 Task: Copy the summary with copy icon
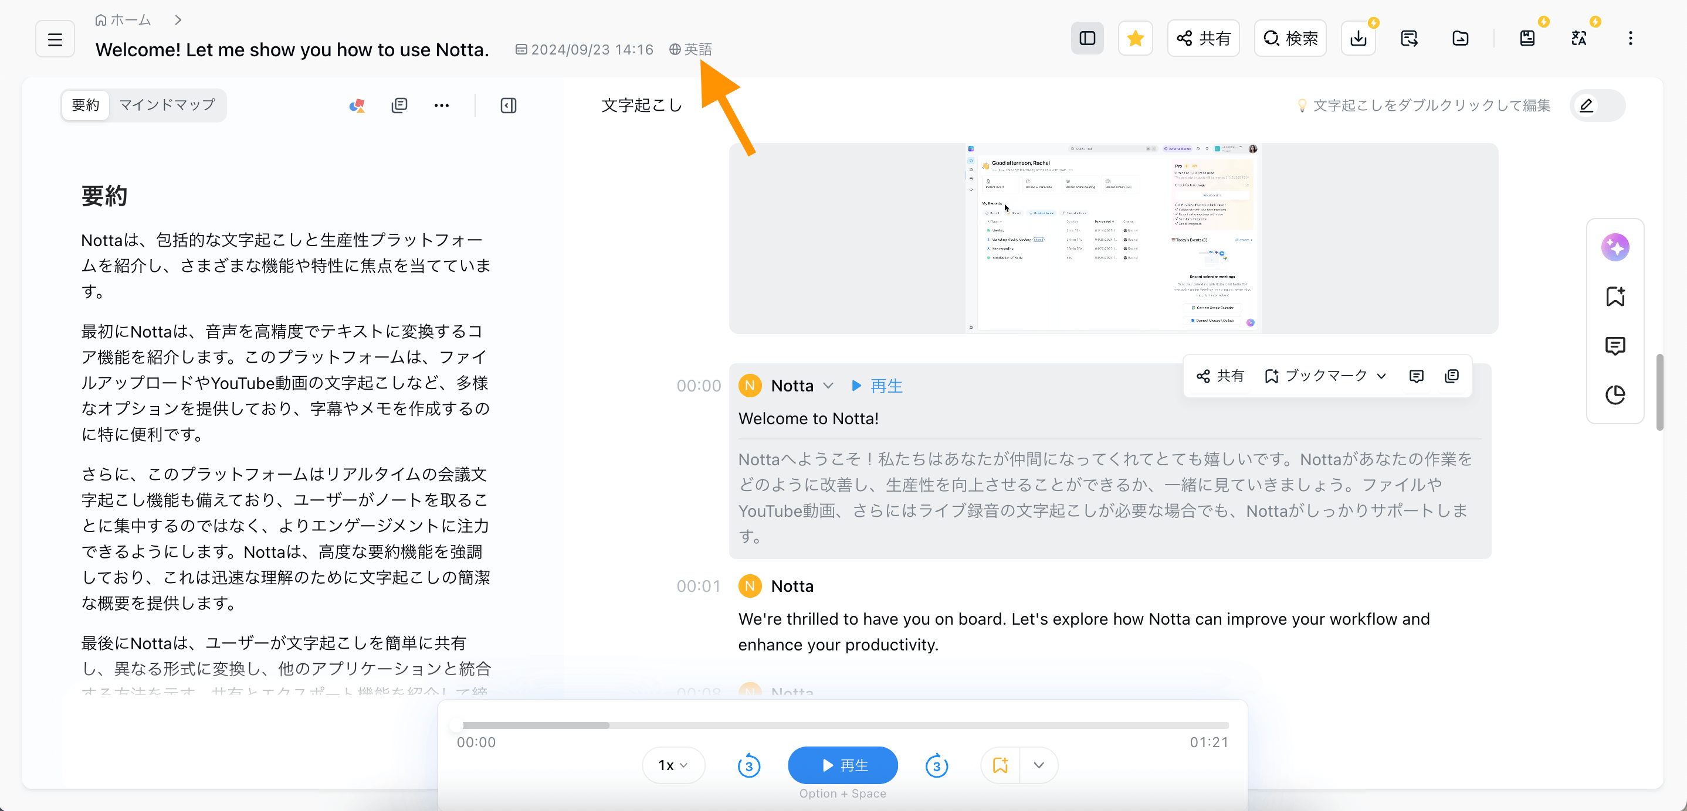[399, 105]
